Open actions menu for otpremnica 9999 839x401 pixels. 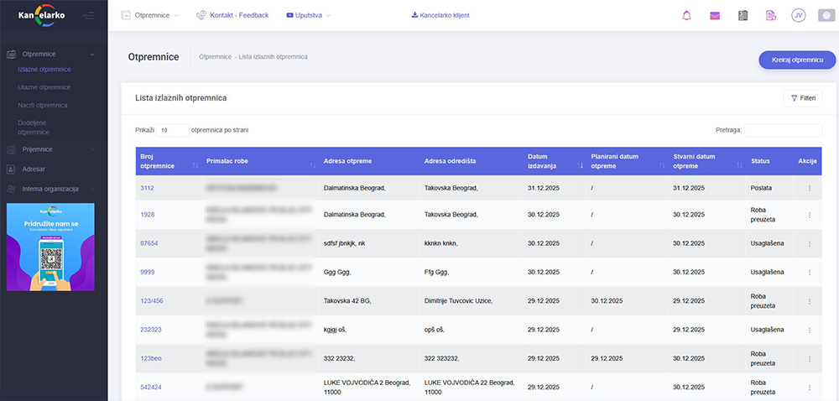(x=809, y=273)
